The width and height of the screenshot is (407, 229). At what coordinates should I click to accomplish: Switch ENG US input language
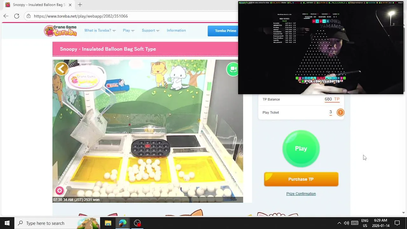tap(365, 223)
